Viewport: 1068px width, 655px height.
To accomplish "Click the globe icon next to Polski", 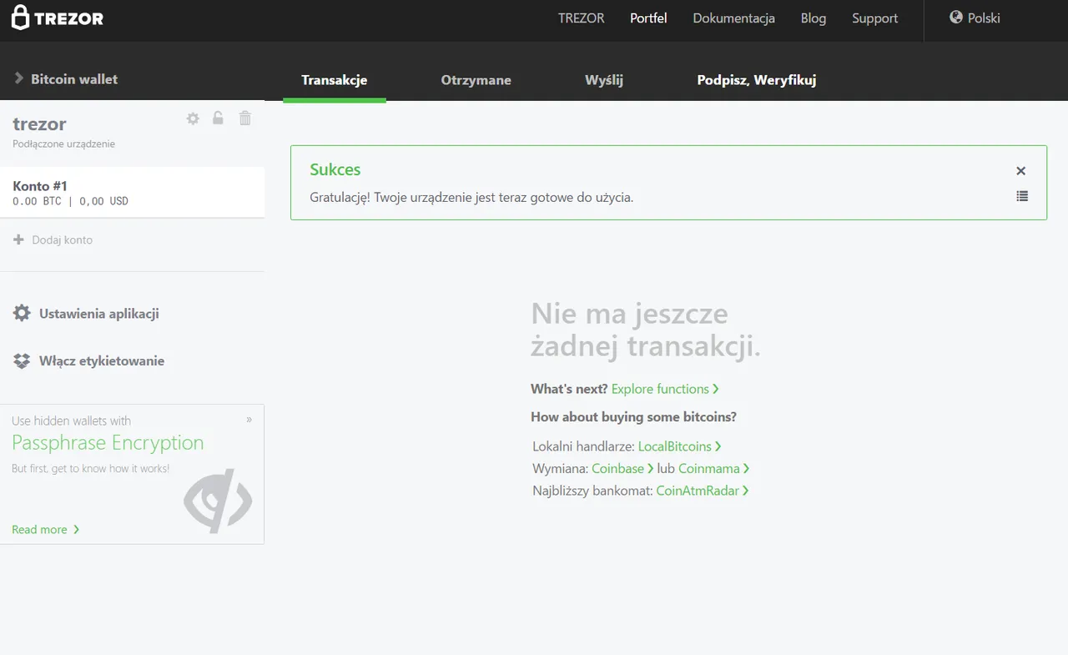I will [956, 18].
